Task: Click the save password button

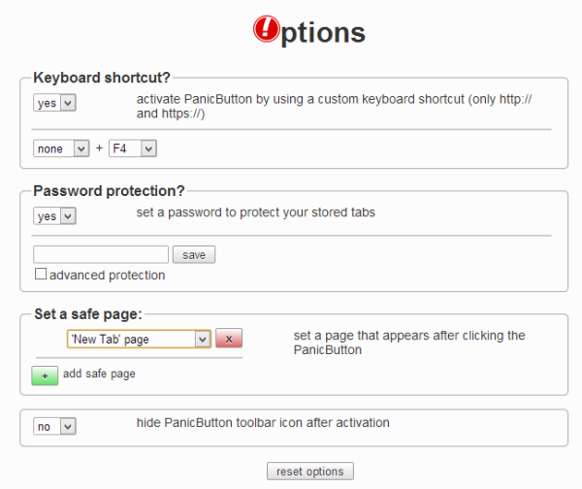Action: point(194,255)
